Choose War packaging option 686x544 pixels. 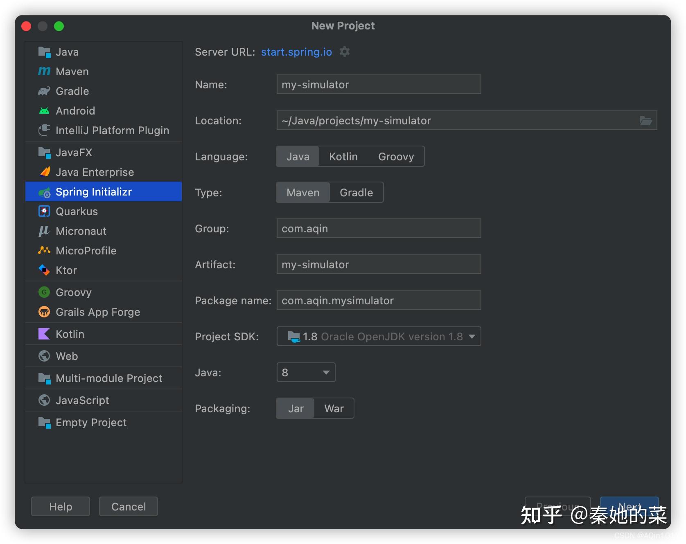point(334,409)
